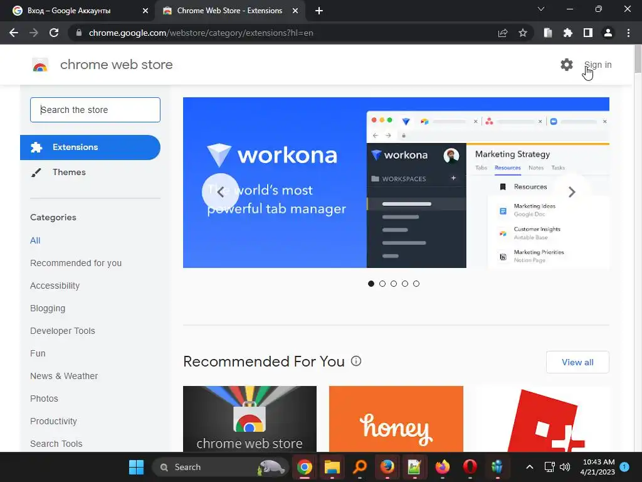Open the News & Weather category
Image resolution: width=642 pixels, height=482 pixels.
(x=64, y=376)
